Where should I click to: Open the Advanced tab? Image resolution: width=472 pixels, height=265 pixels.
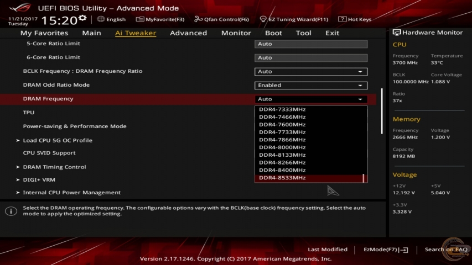pos(189,33)
